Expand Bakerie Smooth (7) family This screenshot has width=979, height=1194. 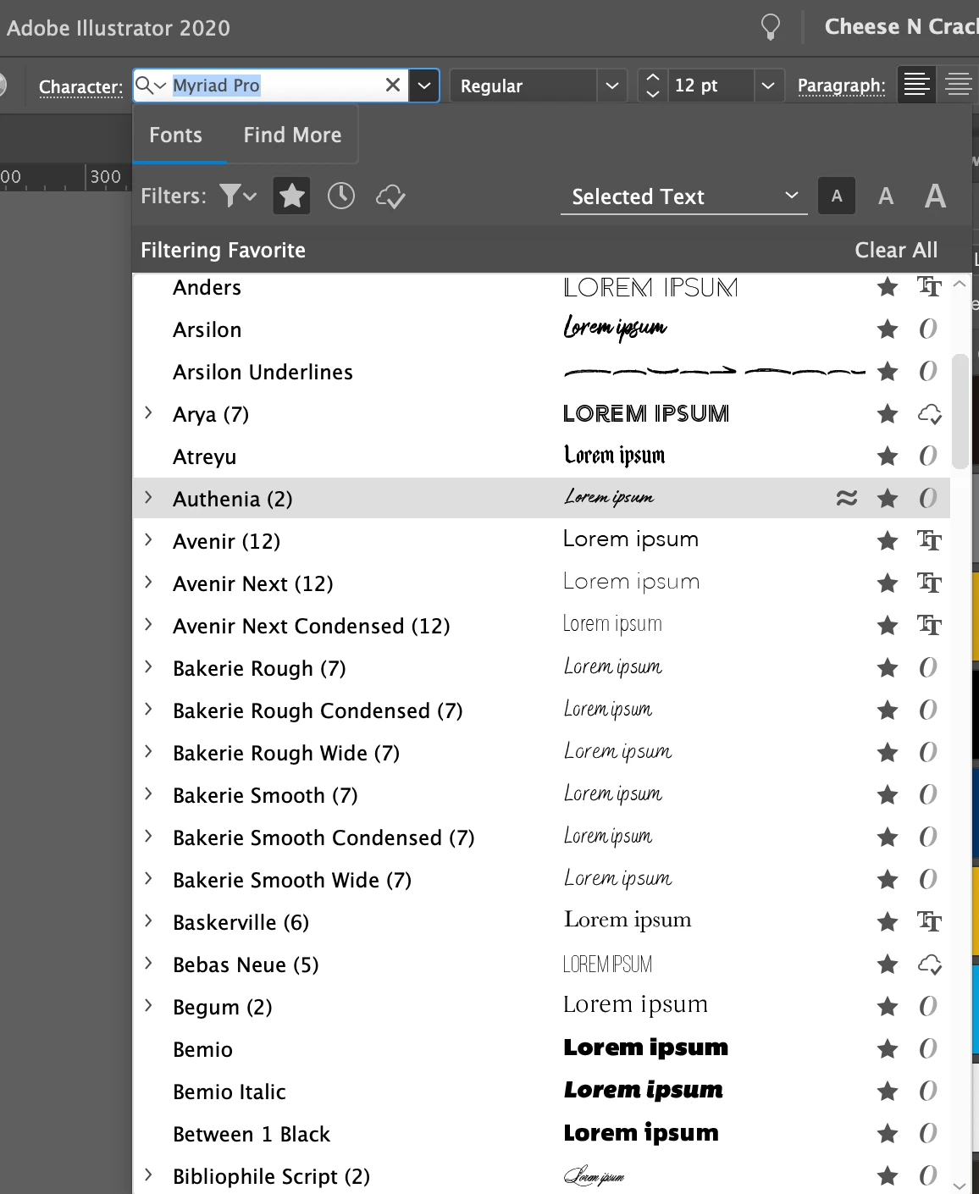pos(149,794)
